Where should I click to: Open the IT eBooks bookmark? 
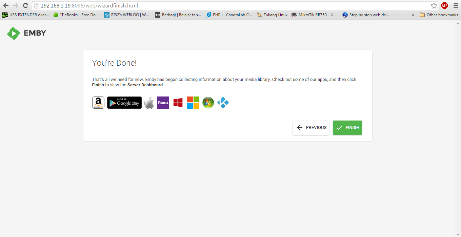(76, 15)
